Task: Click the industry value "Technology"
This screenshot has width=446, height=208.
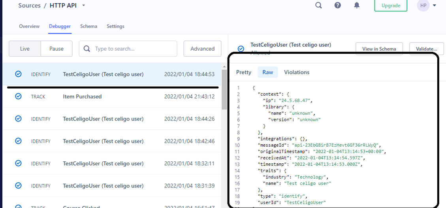Action: [x=311, y=177]
